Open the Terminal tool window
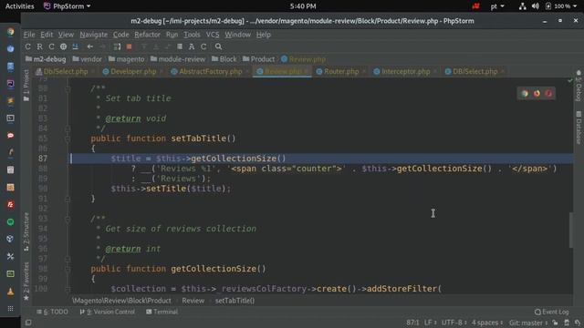584x328 pixels. (x=162, y=312)
